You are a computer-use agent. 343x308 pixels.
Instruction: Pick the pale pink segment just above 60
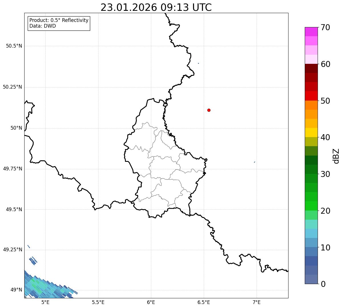click(x=311, y=59)
